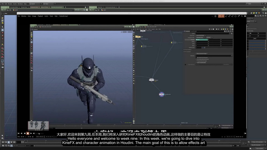The width and height of the screenshot is (267, 150).
Task: Open the top-right Main dropdown
Action: [x=254, y=4]
